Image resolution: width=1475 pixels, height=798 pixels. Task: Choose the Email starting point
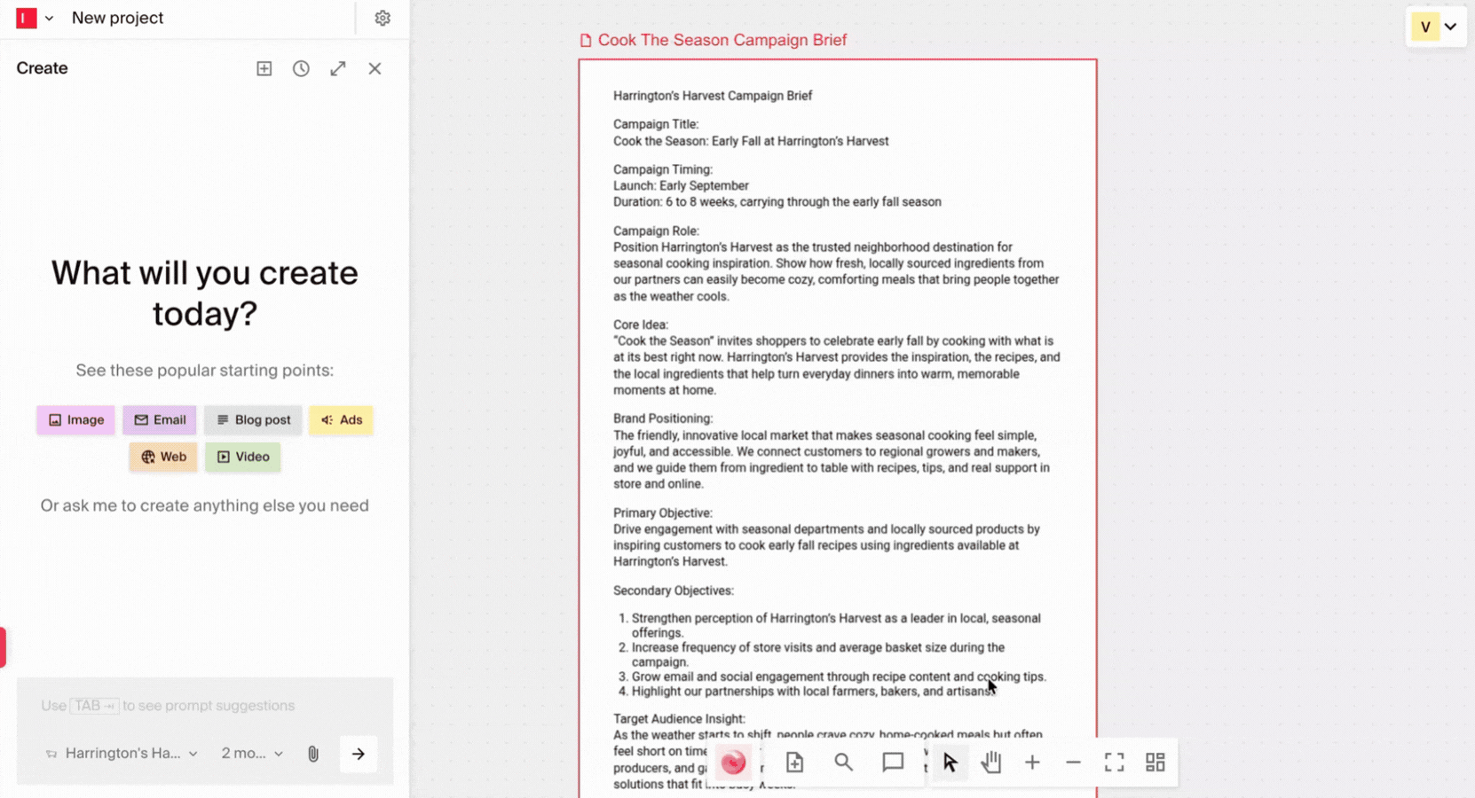coord(160,419)
